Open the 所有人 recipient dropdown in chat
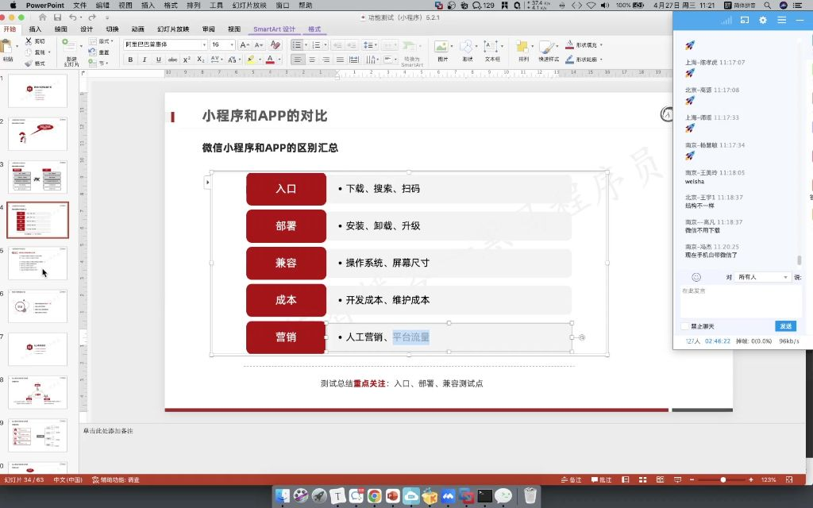The width and height of the screenshot is (813, 508). [x=763, y=277]
